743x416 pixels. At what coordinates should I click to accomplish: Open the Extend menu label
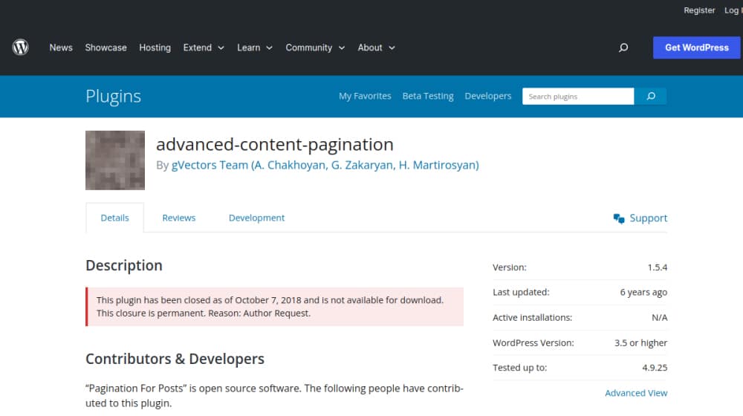(198, 48)
